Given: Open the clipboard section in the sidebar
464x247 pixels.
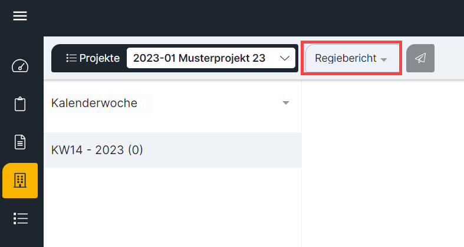Looking at the screenshot, I should 20,104.
